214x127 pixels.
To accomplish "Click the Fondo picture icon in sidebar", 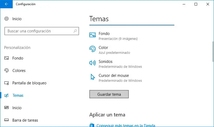I will [7, 58].
